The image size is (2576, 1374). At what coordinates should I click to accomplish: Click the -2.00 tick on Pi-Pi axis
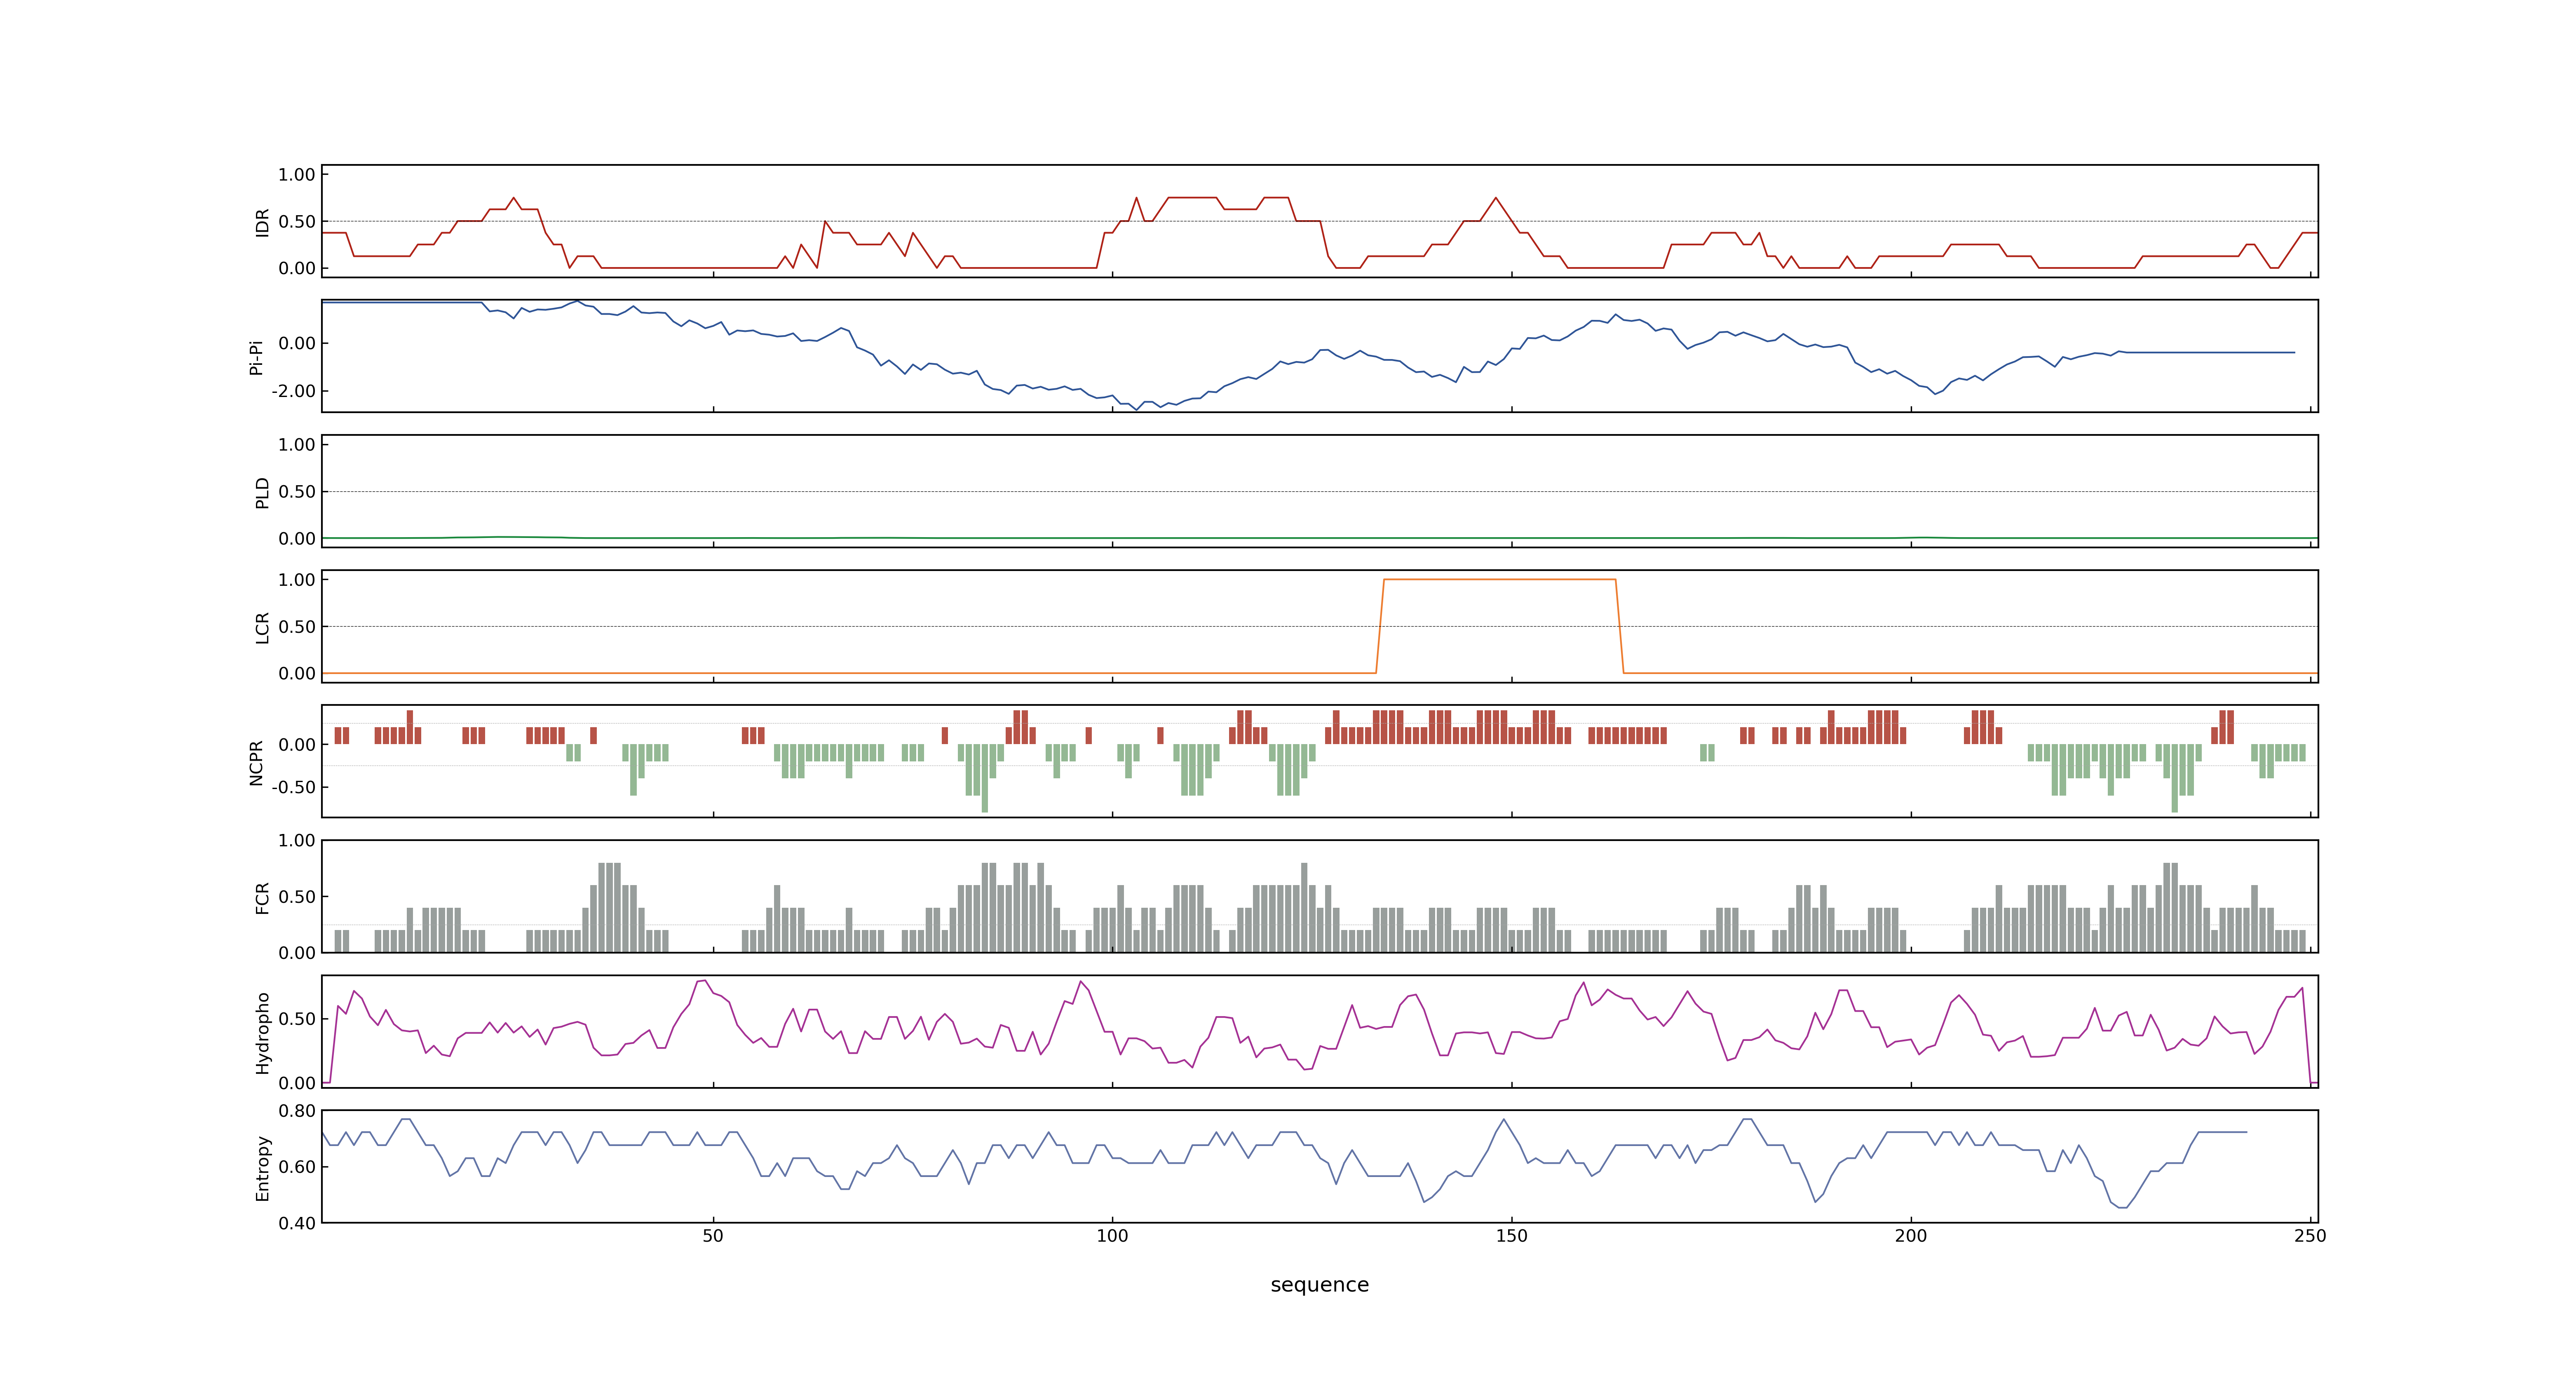[x=293, y=391]
